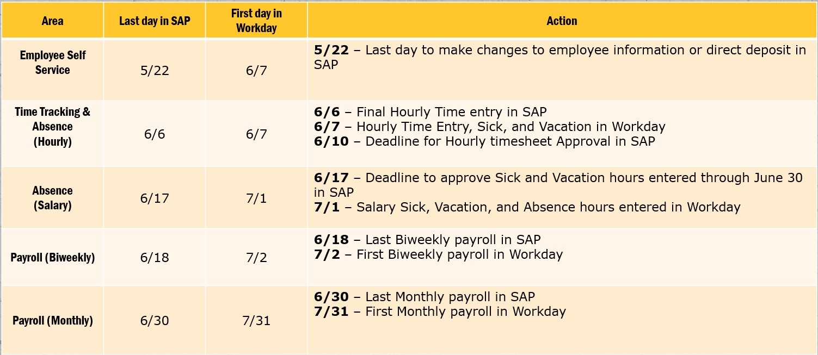Select the Employee Self Service row label

pyautogui.click(x=52, y=63)
